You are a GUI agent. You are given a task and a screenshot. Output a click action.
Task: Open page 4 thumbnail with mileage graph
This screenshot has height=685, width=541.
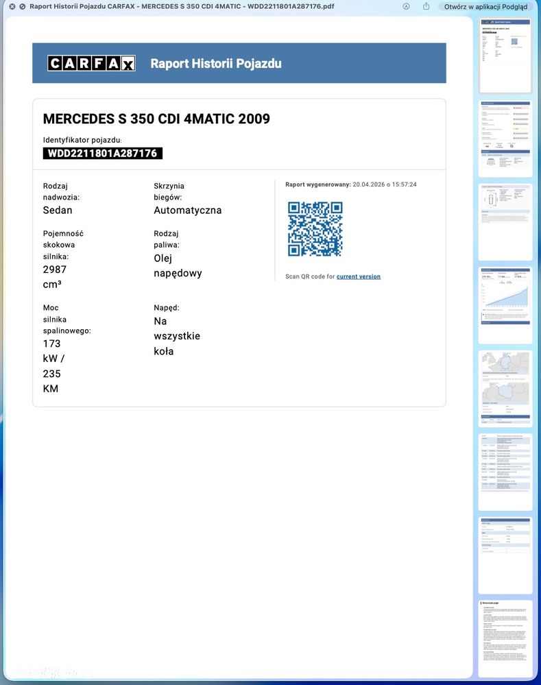coord(505,305)
